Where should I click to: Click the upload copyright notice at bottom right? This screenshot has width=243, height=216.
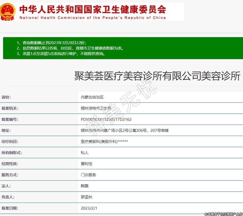point(223,214)
